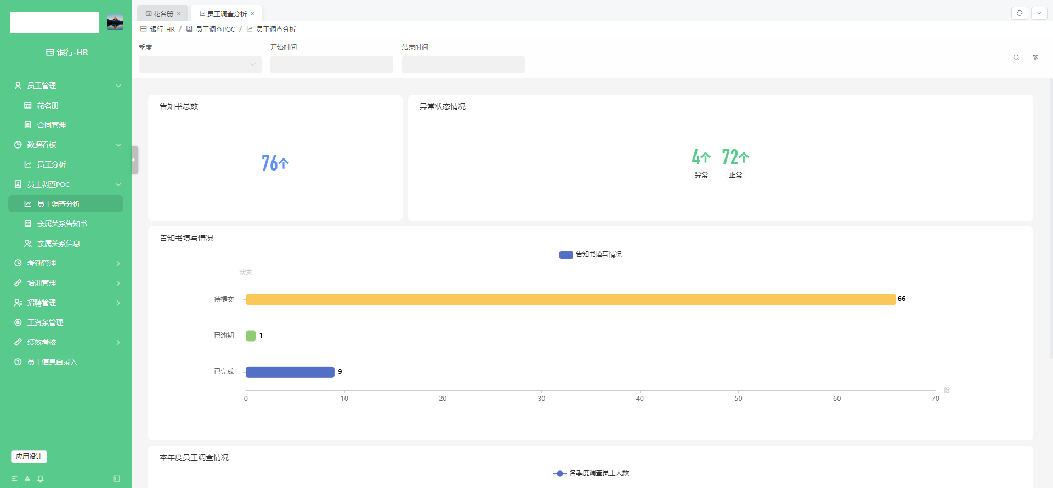Click the sidebar layout panel icon at bottom
This screenshot has height=488, width=1053.
[x=117, y=479]
